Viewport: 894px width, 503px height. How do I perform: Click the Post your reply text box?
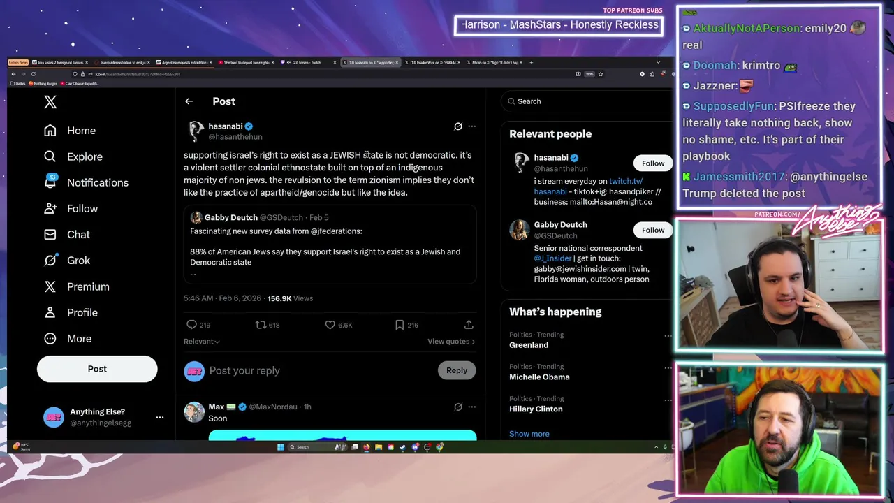click(x=321, y=371)
